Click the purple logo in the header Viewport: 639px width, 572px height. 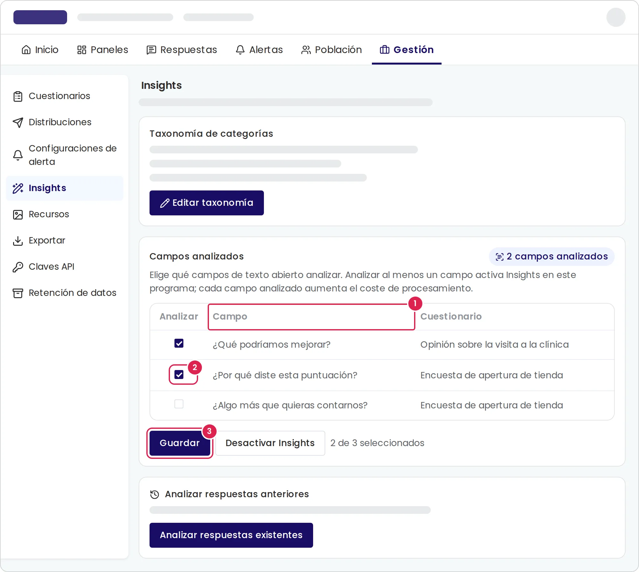[40, 17]
